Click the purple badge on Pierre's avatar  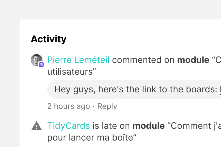coord(41,65)
